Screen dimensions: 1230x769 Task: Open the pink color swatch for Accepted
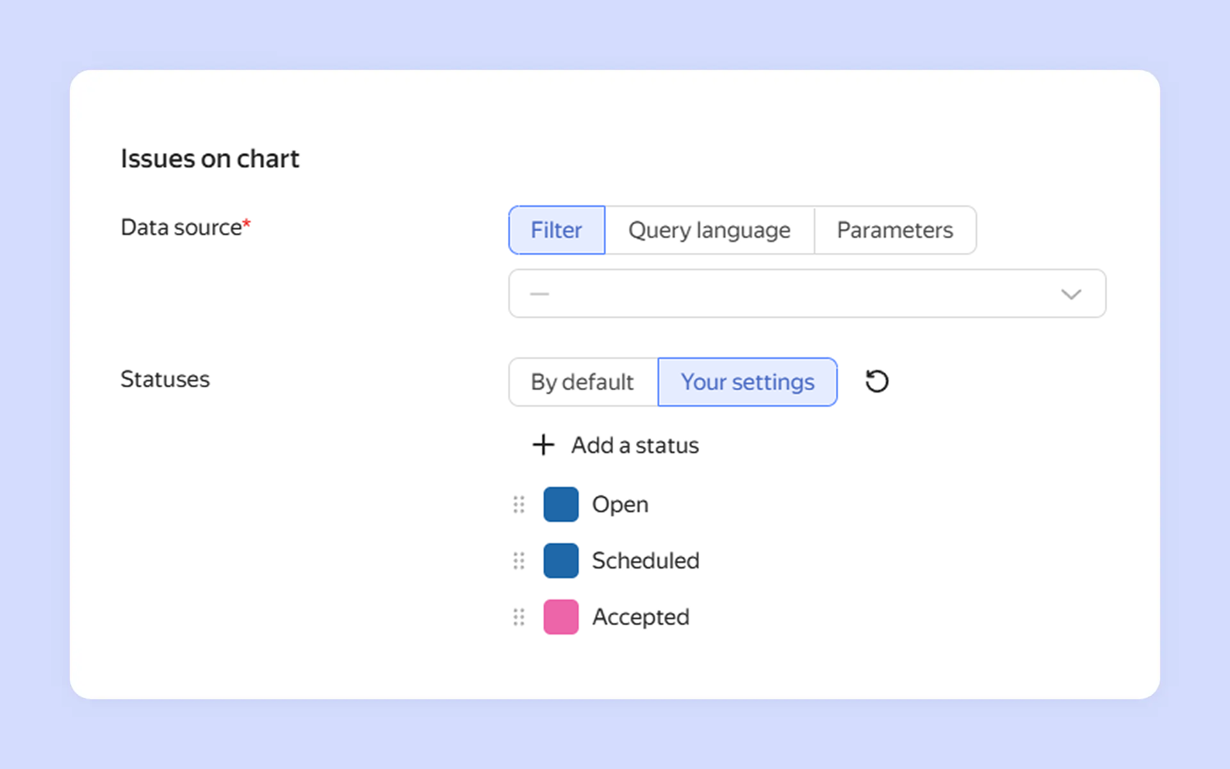pos(561,617)
